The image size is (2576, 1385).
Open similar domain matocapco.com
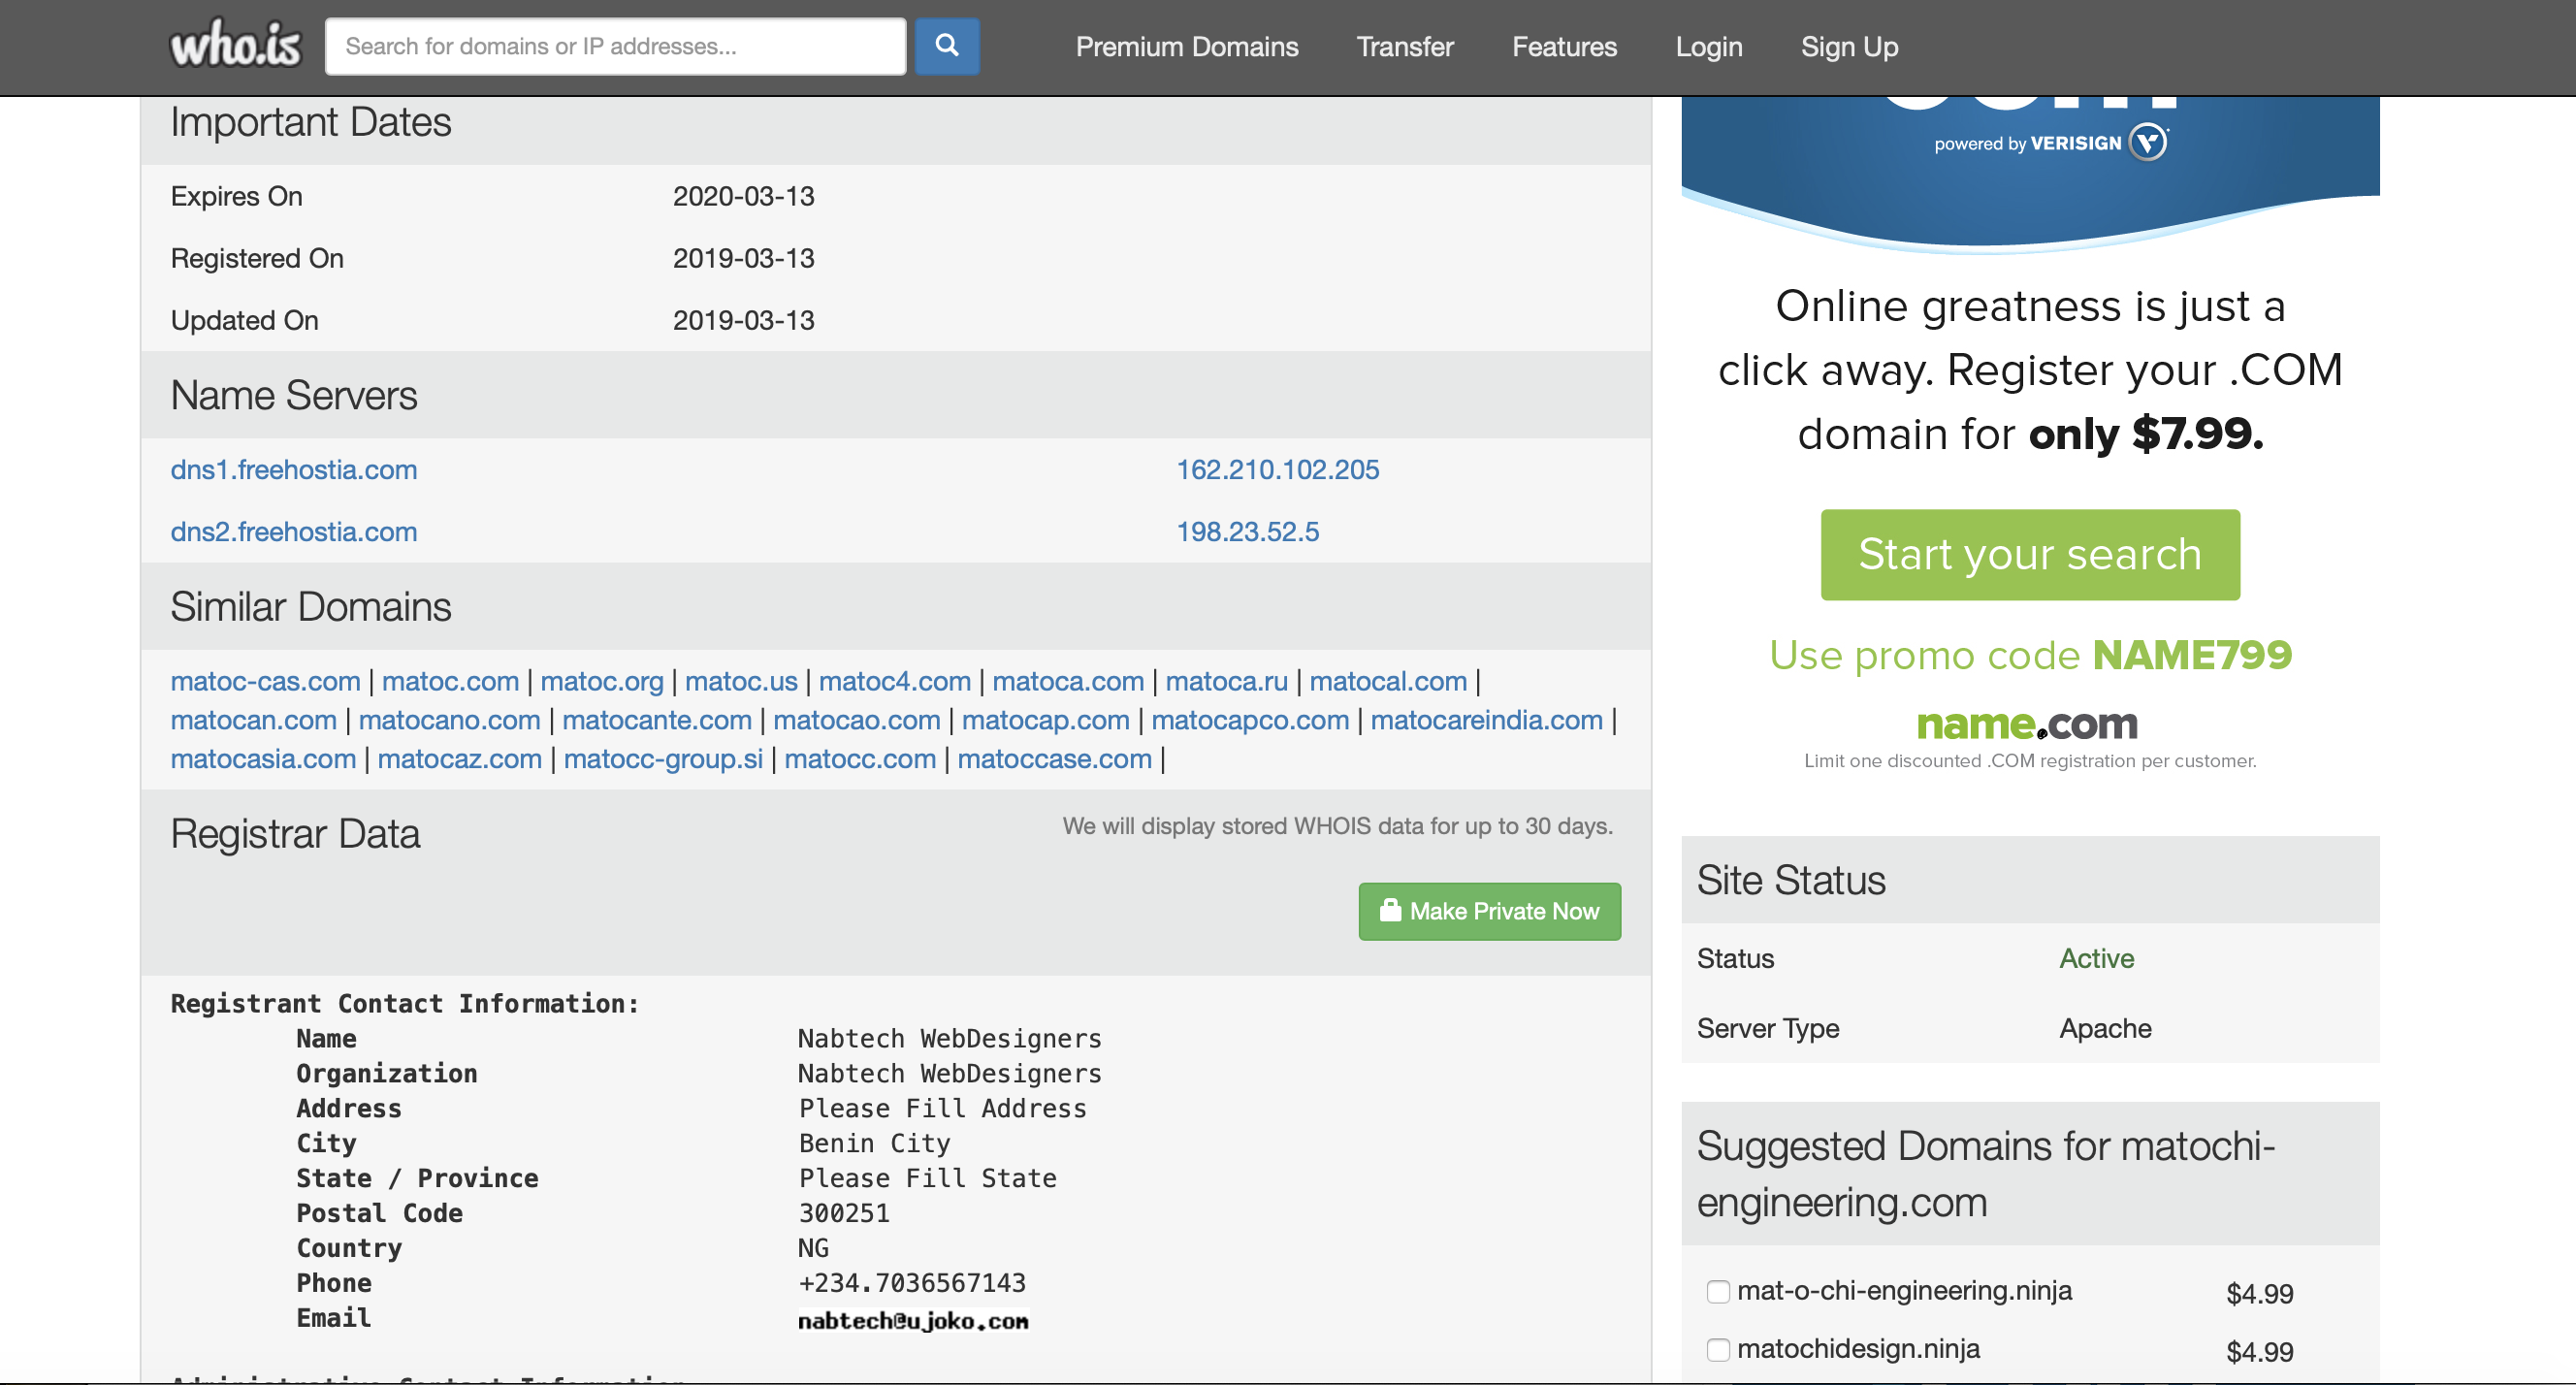point(1249,720)
